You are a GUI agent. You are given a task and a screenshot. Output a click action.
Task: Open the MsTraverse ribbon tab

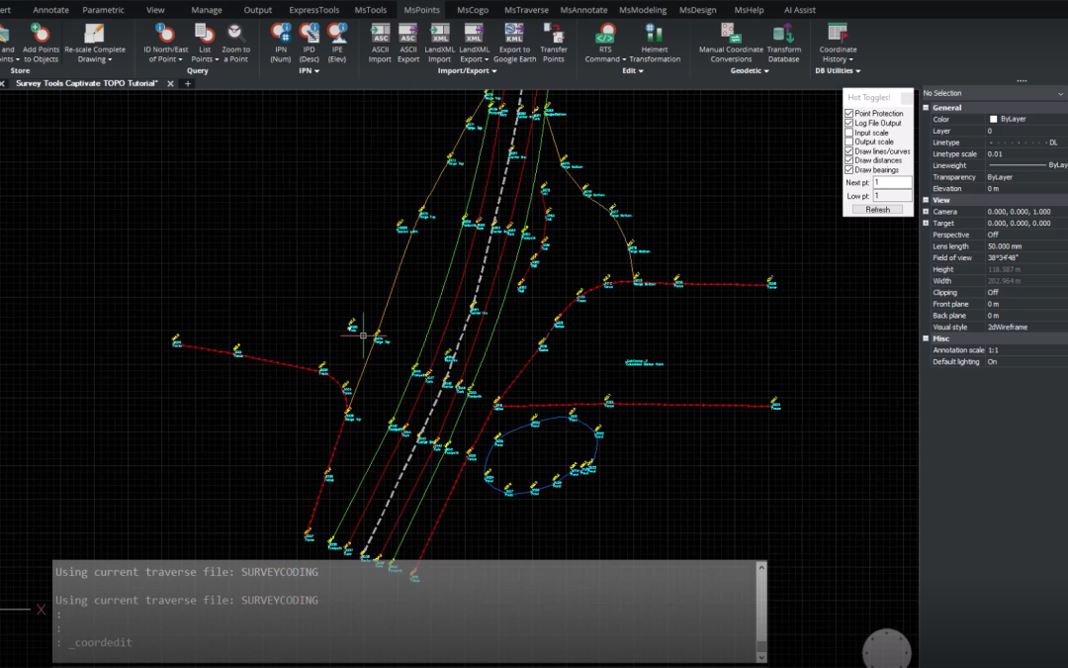pos(526,9)
